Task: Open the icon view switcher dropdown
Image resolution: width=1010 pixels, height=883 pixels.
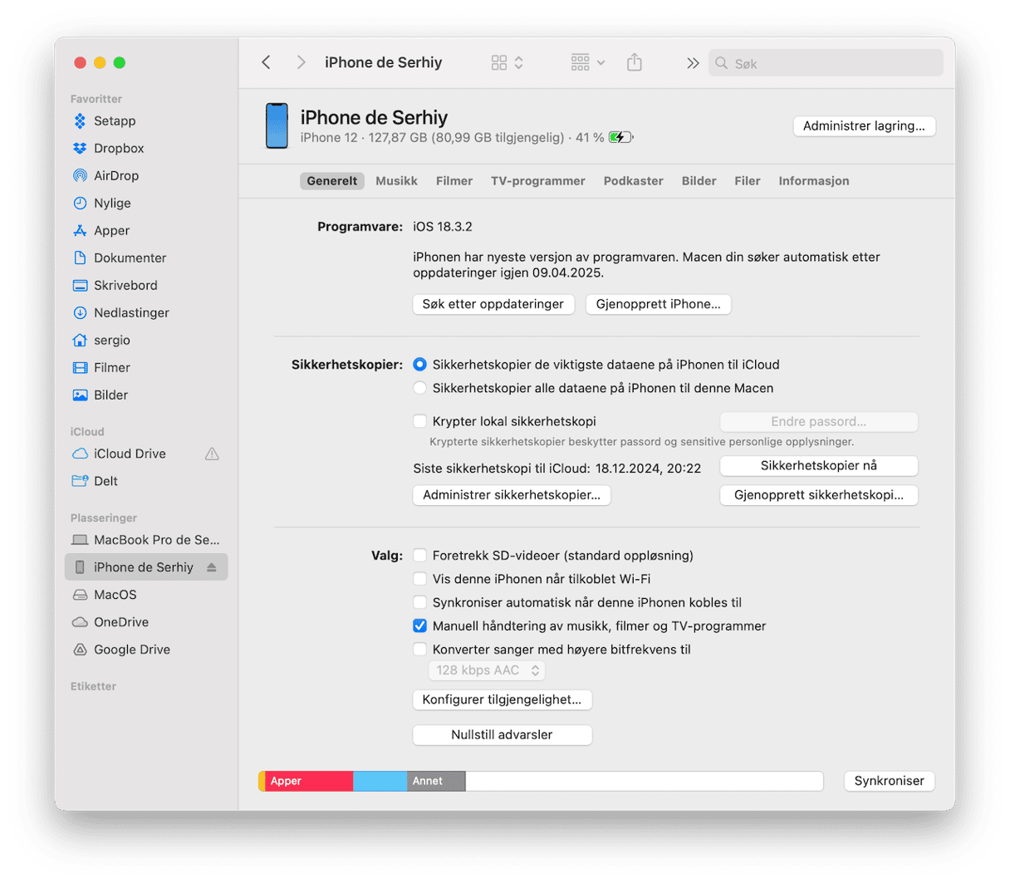Action: coord(507,62)
